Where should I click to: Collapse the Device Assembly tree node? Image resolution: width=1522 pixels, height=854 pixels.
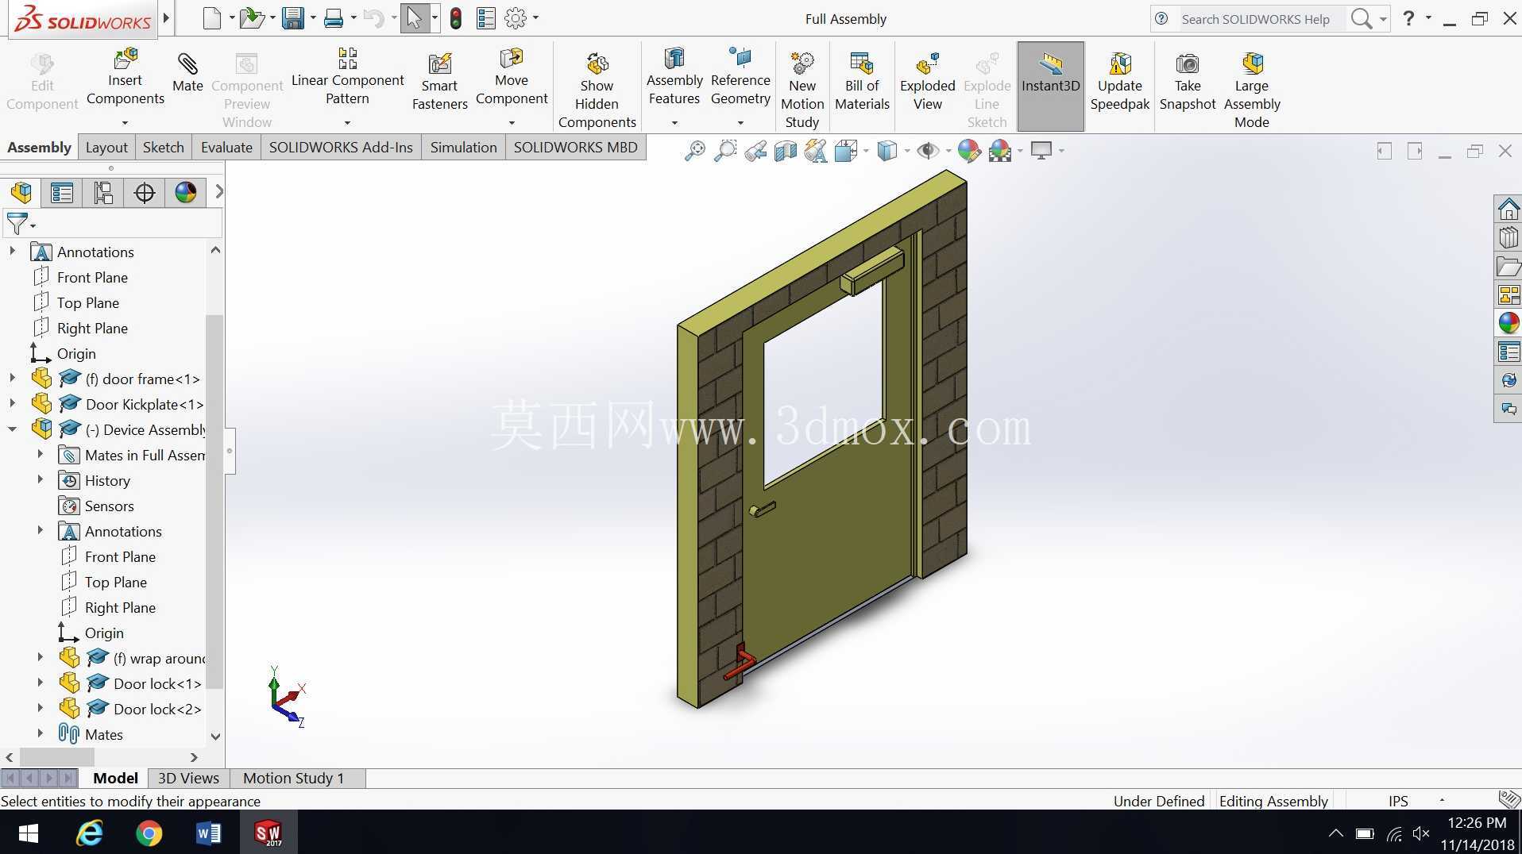tap(12, 429)
